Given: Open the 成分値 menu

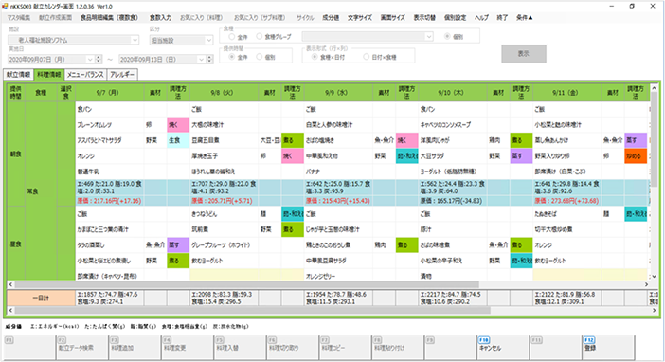Looking at the screenshot, I should pos(331,18).
